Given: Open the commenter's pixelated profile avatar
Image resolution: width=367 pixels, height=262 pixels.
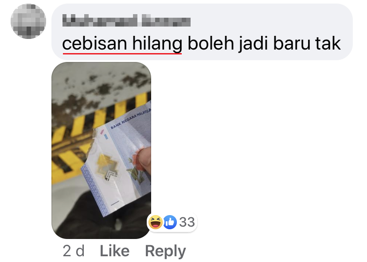Looking at the screenshot, I should [x=28, y=21].
